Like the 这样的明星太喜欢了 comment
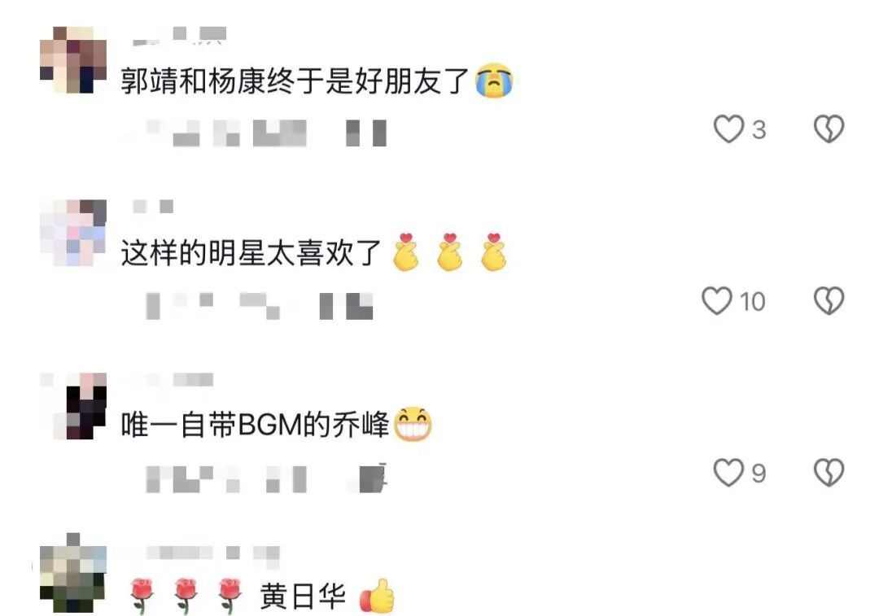The image size is (879, 616). (x=717, y=300)
